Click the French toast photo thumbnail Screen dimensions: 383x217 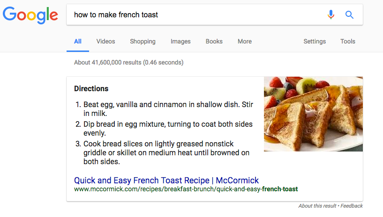pos(313,114)
